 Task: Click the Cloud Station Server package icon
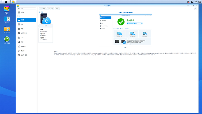click(46, 19)
